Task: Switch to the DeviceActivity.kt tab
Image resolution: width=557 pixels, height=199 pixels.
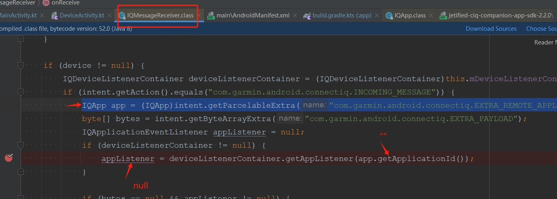Action: [x=82, y=15]
